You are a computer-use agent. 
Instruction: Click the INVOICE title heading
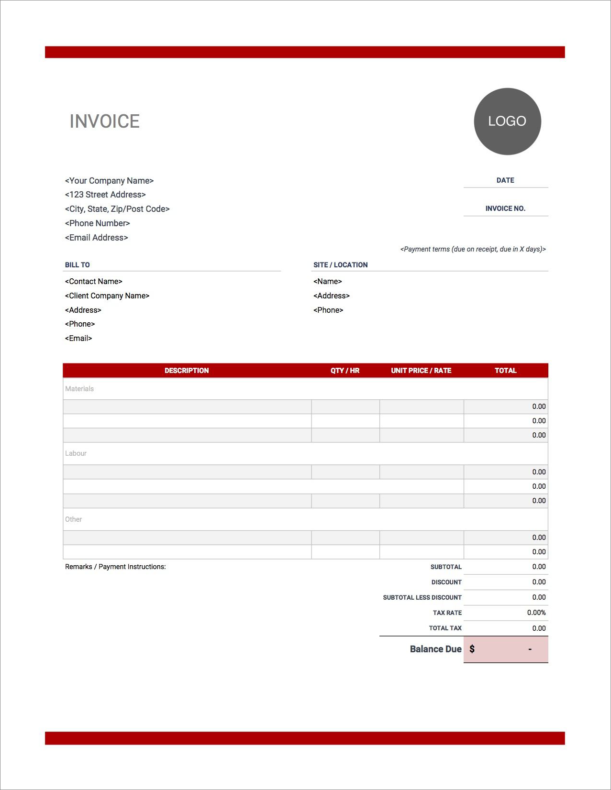(104, 121)
